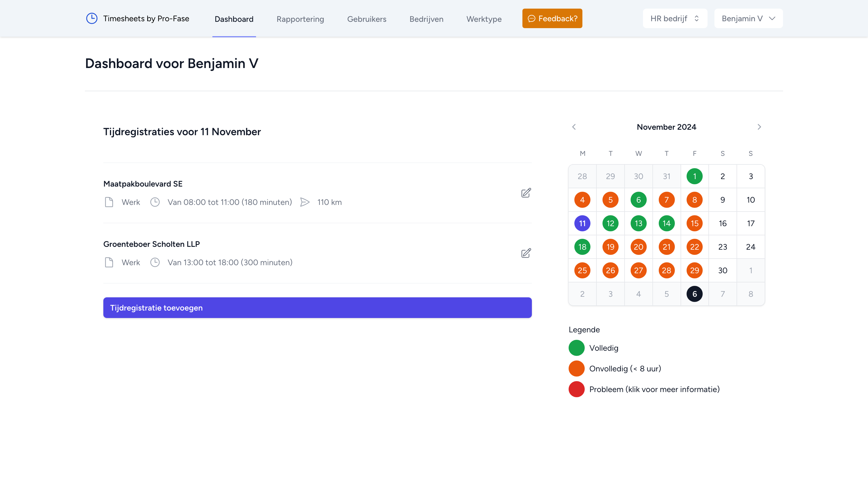The image size is (868, 477).
Task: Switch to the Rapportering tab
Action: pos(300,19)
